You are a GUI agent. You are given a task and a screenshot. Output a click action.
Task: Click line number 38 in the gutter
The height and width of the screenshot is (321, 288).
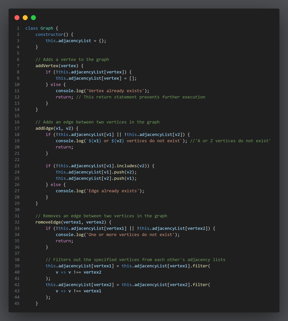(x=17, y=260)
